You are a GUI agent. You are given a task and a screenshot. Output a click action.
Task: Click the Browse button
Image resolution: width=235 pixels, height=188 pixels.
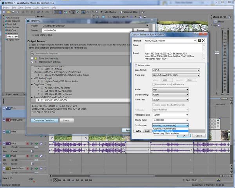[x=141, y=31]
